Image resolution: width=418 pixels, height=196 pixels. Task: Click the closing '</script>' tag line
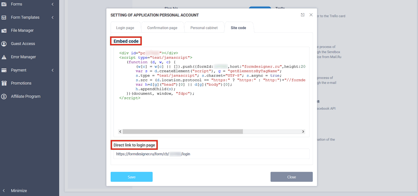[x=130, y=98]
